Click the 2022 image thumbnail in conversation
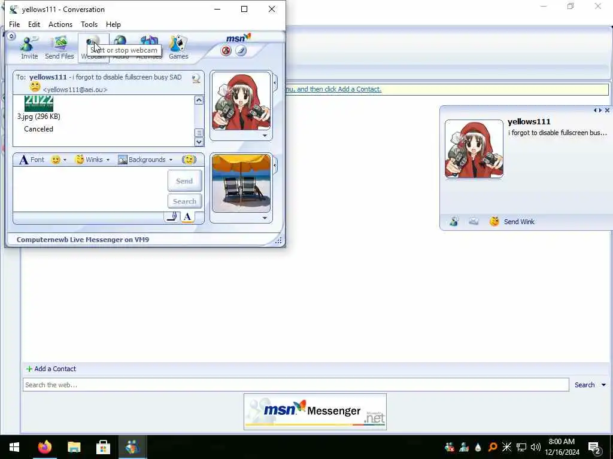Screen dimensions: 613x459 (x=39, y=103)
